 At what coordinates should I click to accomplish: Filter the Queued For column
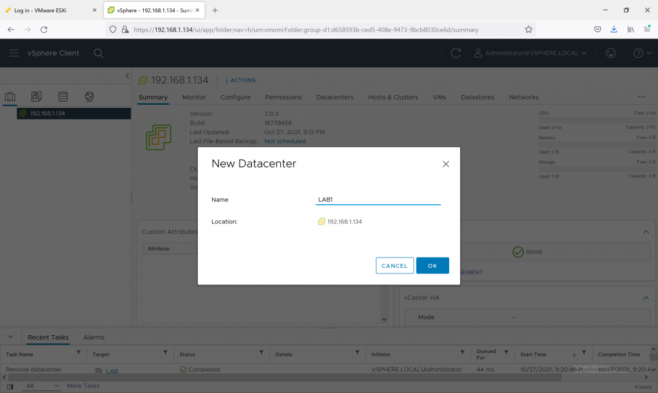tap(506, 353)
